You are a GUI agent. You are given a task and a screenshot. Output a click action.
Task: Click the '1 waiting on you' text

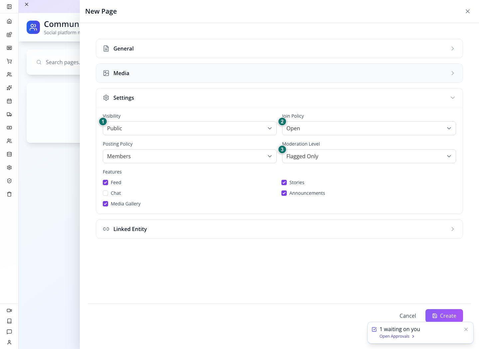click(400, 329)
